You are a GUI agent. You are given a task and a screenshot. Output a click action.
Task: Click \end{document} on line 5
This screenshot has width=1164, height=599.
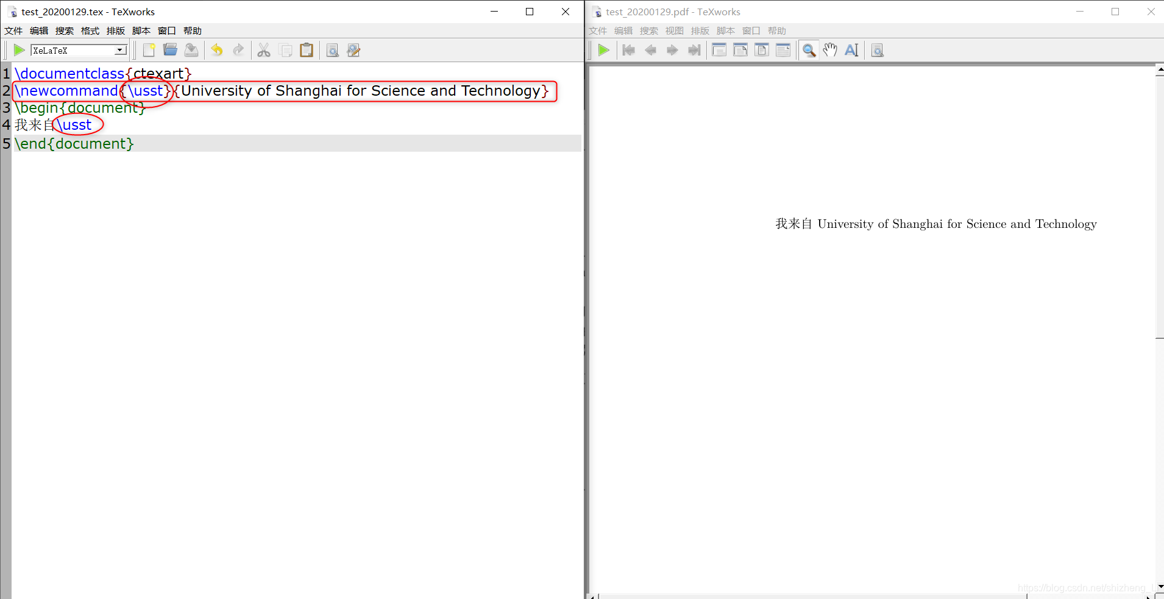[x=74, y=144]
